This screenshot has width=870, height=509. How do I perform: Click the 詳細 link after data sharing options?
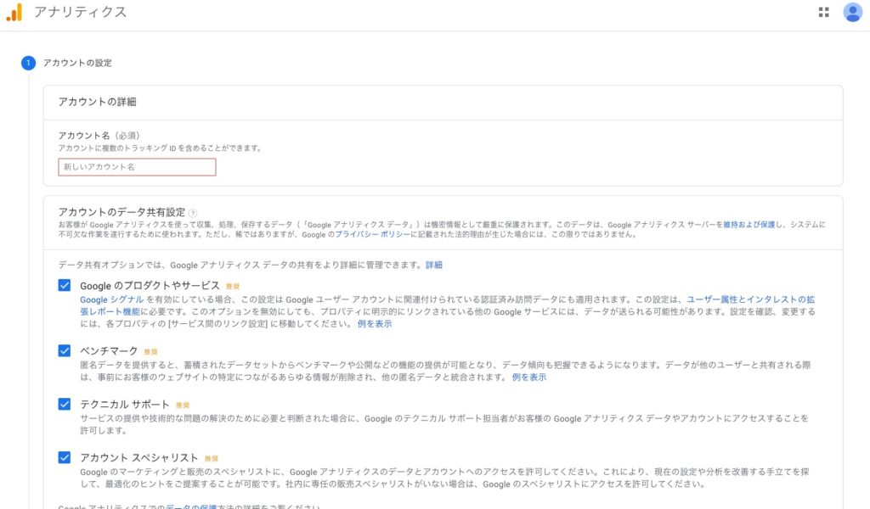click(x=434, y=266)
